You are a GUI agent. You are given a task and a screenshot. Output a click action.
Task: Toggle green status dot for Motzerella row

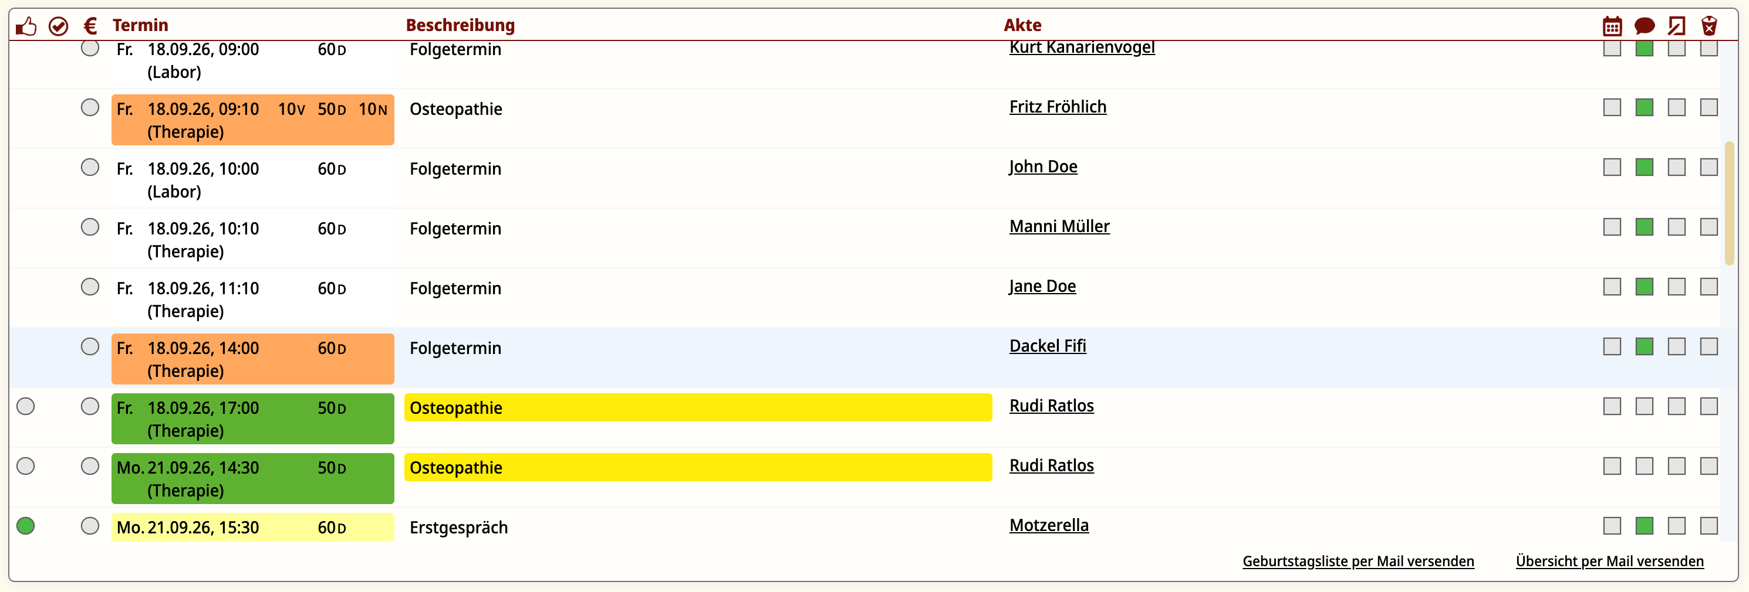(x=26, y=526)
